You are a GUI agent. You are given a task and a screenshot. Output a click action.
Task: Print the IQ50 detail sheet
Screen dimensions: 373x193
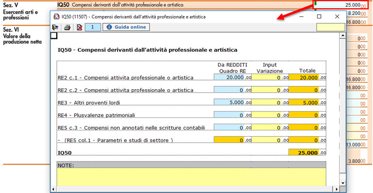pos(68,27)
